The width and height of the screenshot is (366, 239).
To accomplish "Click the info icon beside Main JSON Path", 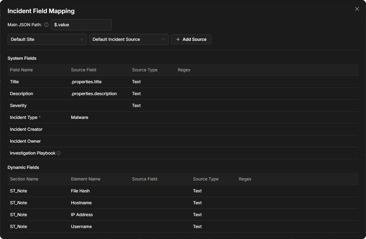I will coord(46,25).
